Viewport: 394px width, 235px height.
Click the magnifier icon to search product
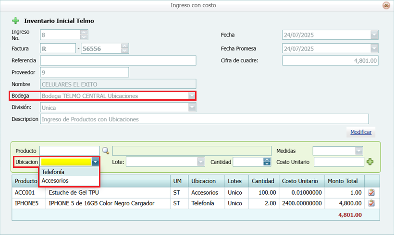coord(106,151)
